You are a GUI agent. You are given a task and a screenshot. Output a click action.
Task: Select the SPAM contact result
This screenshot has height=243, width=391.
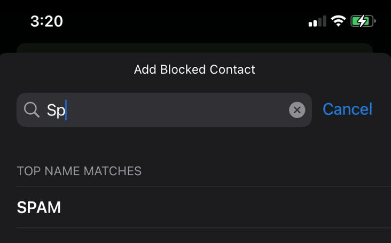tap(39, 207)
